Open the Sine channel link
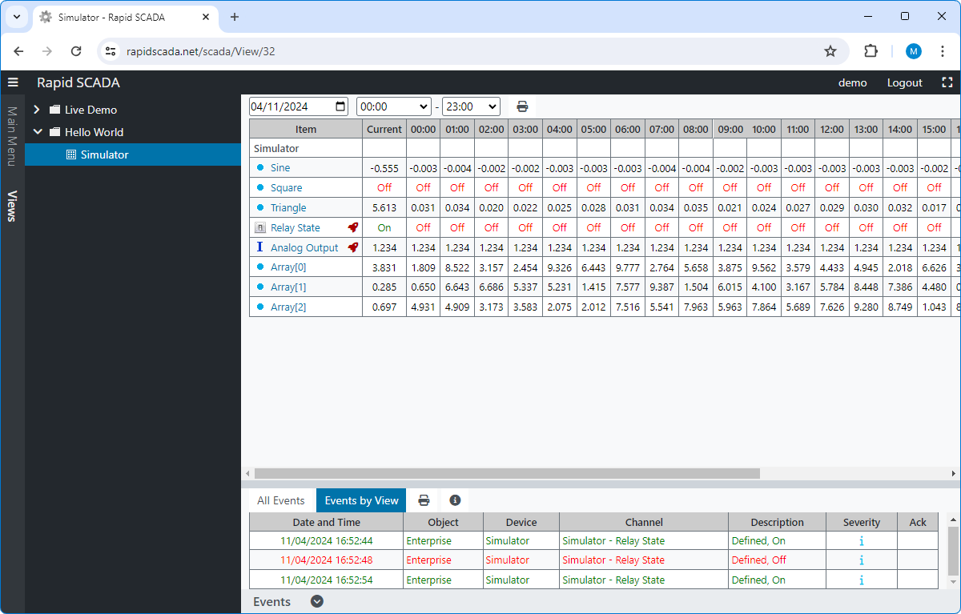This screenshot has height=614, width=961. coord(280,168)
